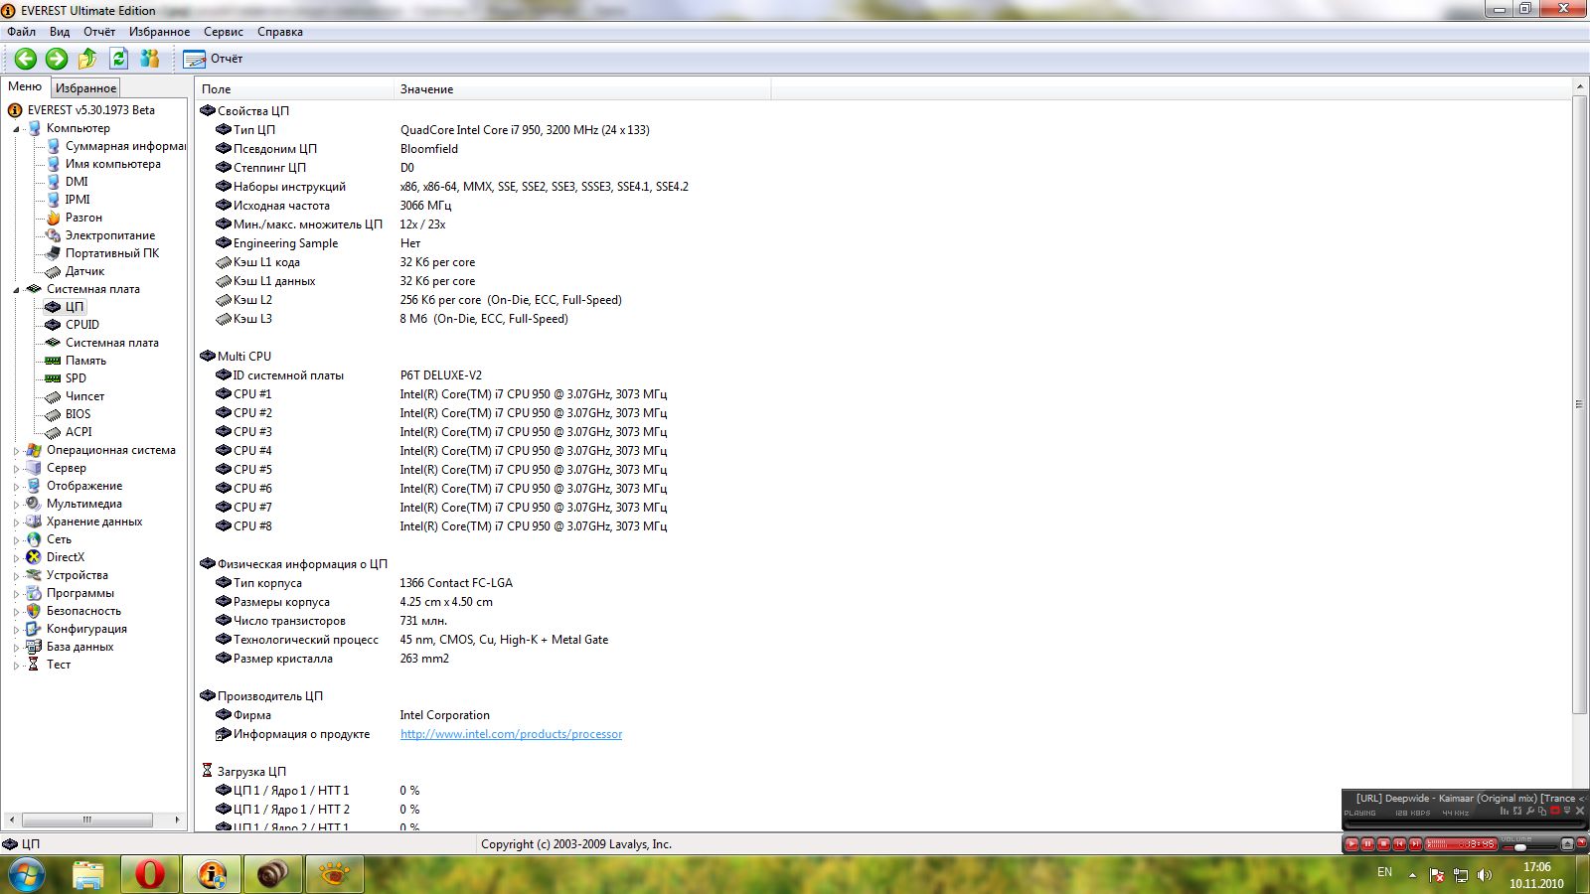Open the Избранное menu in menu bar
This screenshot has height=894, width=1590.
pyautogui.click(x=159, y=32)
